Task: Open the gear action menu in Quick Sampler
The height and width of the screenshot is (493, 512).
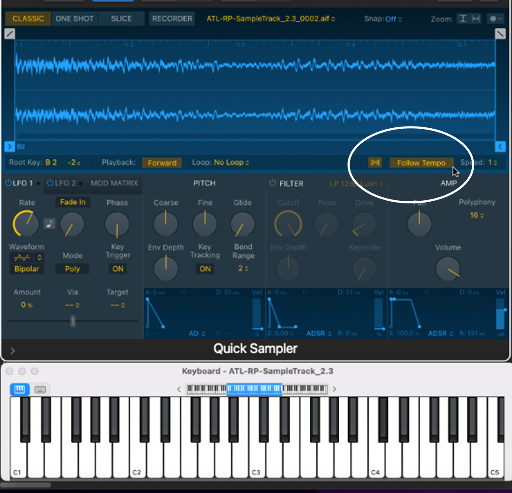Action: coord(496,19)
